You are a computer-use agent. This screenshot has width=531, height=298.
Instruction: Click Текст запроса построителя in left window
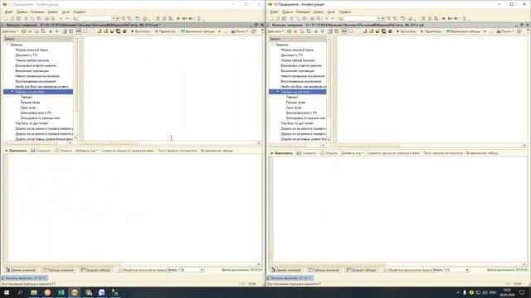click(x=178, y=151)
